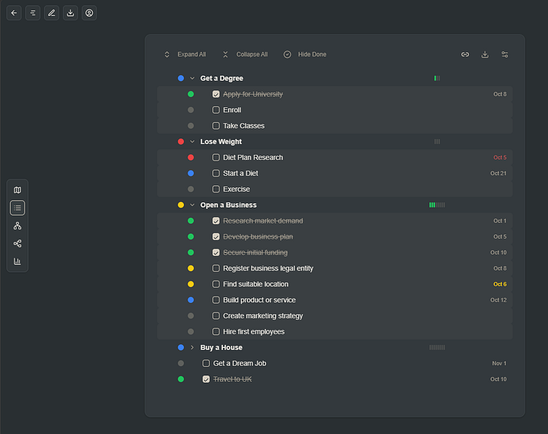Click the Nov 1 date on Get a Dream Job
Screen dimensions: 548x434
pos(499,363)
